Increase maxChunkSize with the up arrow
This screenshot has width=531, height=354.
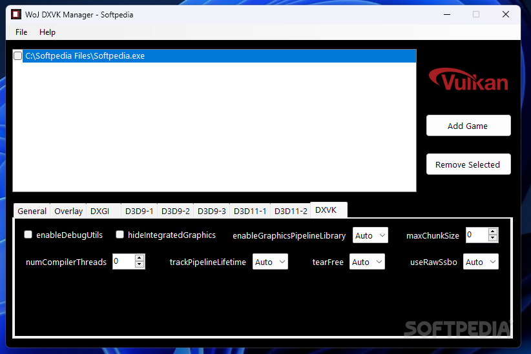coord(493,231)
